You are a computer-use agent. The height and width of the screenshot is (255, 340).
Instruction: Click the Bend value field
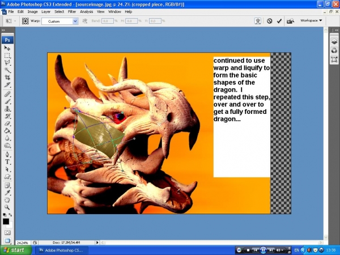tap(108, 21)
